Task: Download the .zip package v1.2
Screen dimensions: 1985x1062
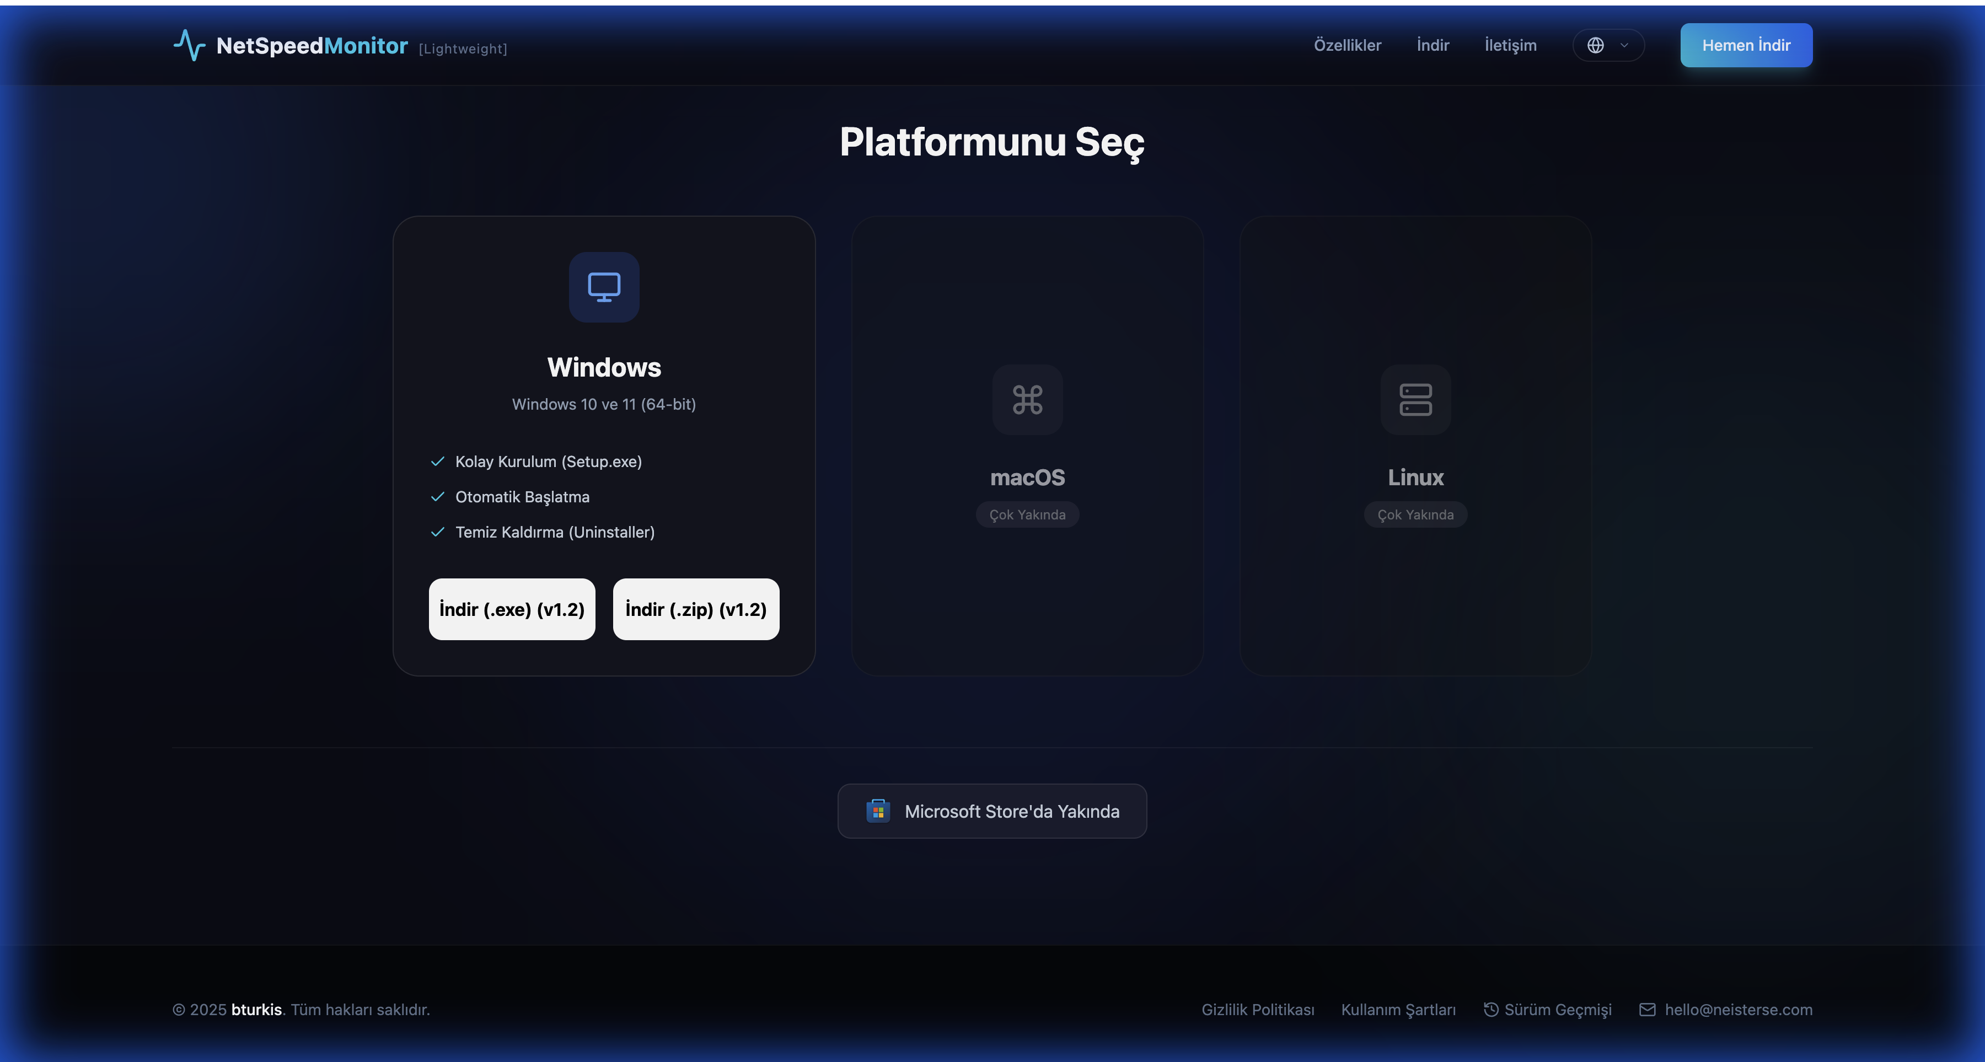Action: pyautogui.click(x=696, y=609)
